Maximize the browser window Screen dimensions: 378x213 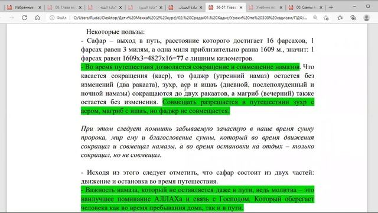coord(368,7)
